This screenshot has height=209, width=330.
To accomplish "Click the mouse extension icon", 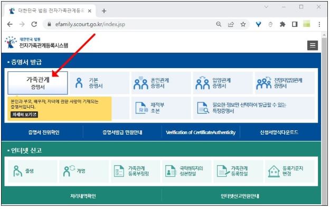I will pos(270,24).
